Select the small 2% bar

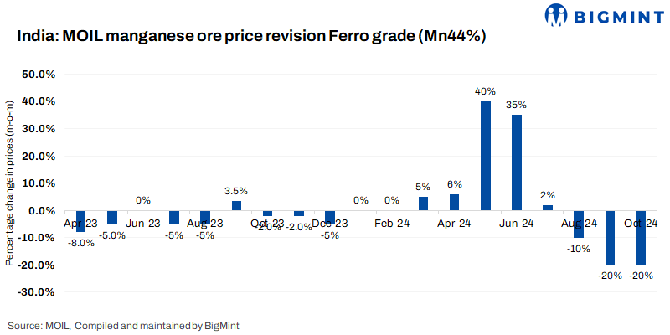pos(548,207)
